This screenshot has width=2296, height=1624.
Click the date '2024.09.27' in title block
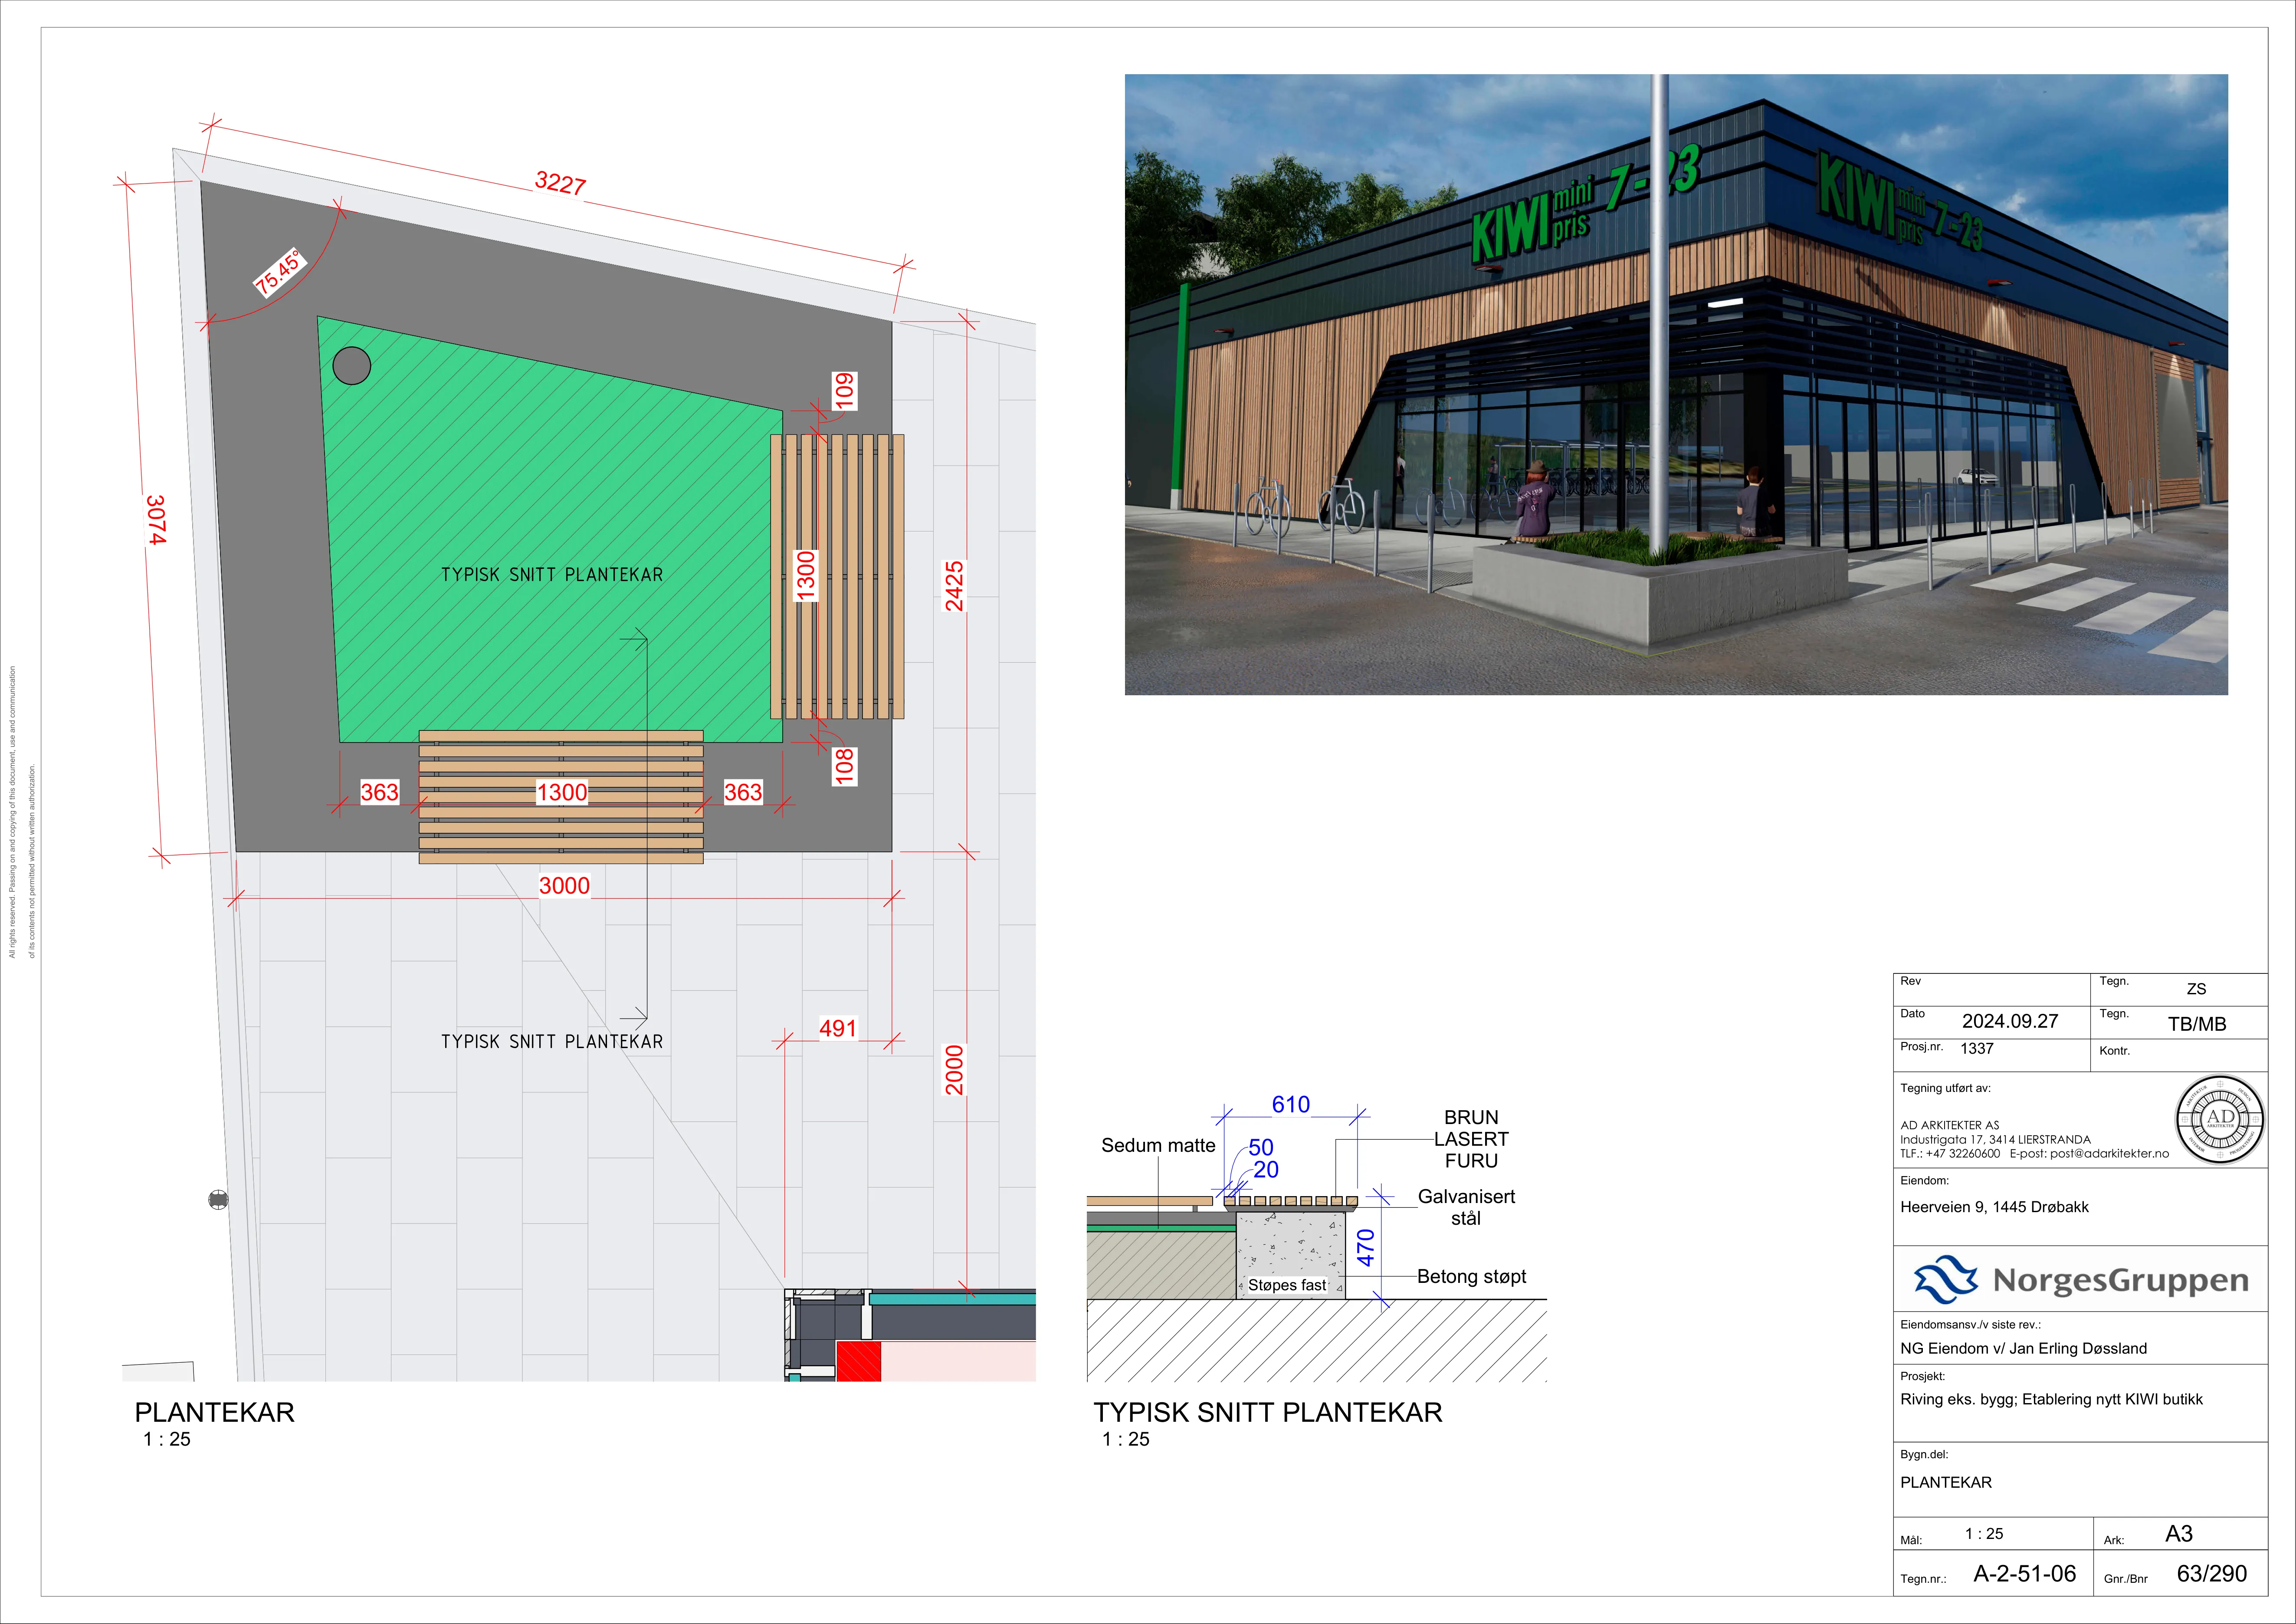pyautogui.click(x=2010, y=1021)
